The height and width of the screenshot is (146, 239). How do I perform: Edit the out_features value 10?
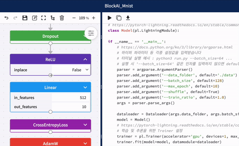pos(71,107)
